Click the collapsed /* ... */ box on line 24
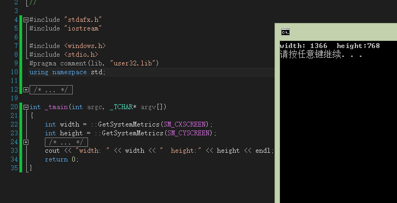Viewport: 397px width, 203px height. pyautogui.click(x=66, y=142)
